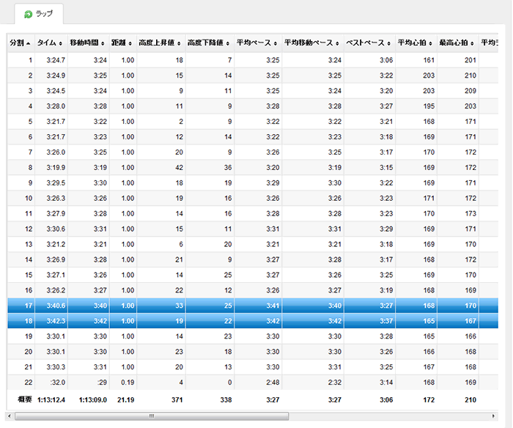The image size is (513, 428).
Task: Click the sort arrow next to 最高心拍
Action: pos(473,44)
